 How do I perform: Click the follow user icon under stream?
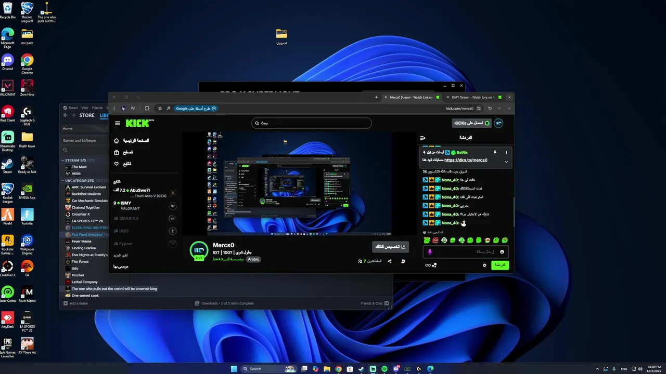click(x=403, y=261)
